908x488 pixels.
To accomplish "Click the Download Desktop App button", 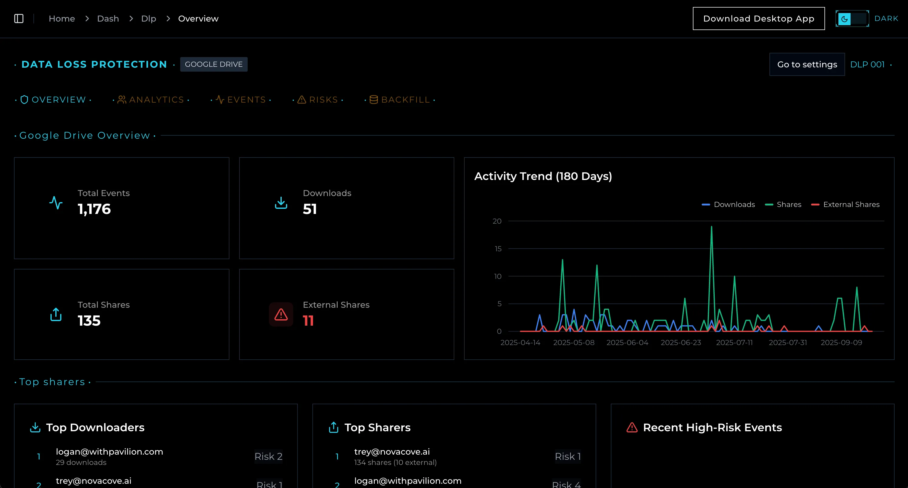I will click(758, 19).
